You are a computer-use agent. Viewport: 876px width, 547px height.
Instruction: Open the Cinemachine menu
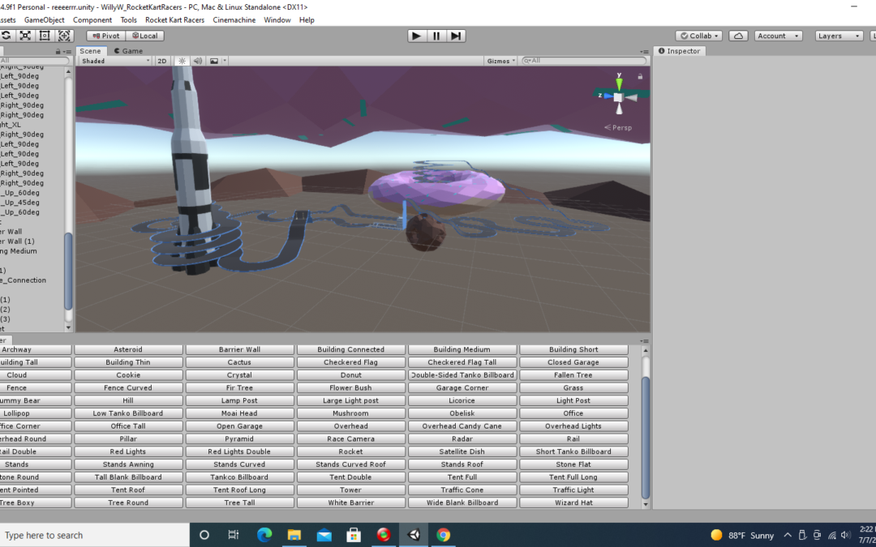(x=234, y=20)
